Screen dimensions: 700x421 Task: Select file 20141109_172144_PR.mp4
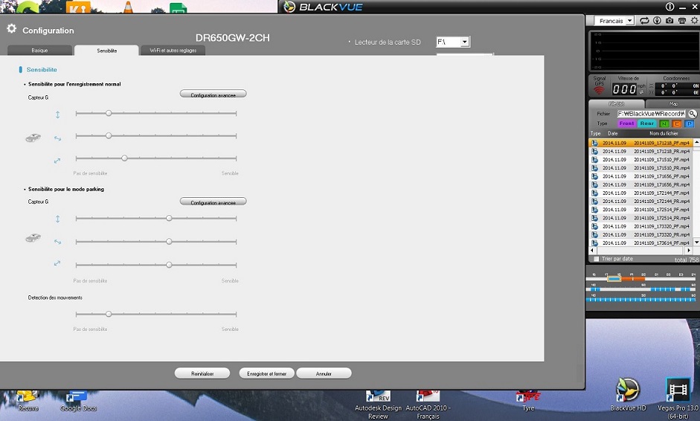pos(641,202)
